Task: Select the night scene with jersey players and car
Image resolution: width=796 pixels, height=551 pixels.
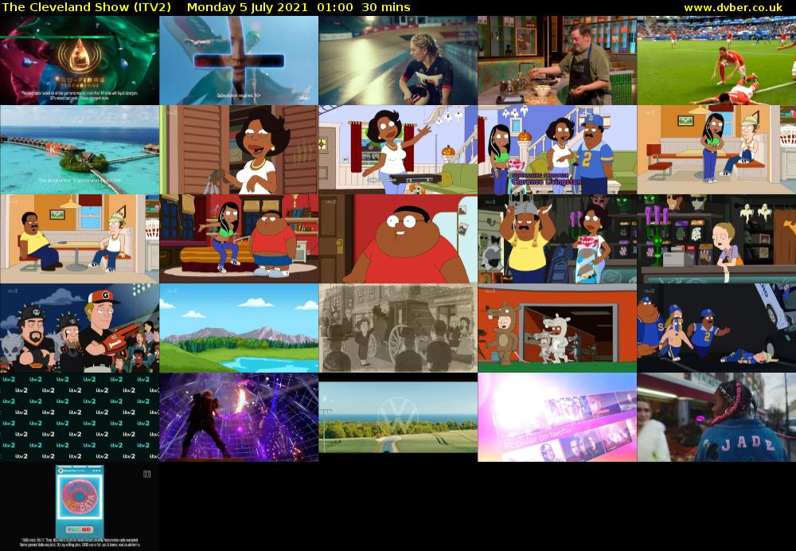Action: pyautogui.click(x=716, y=328)
